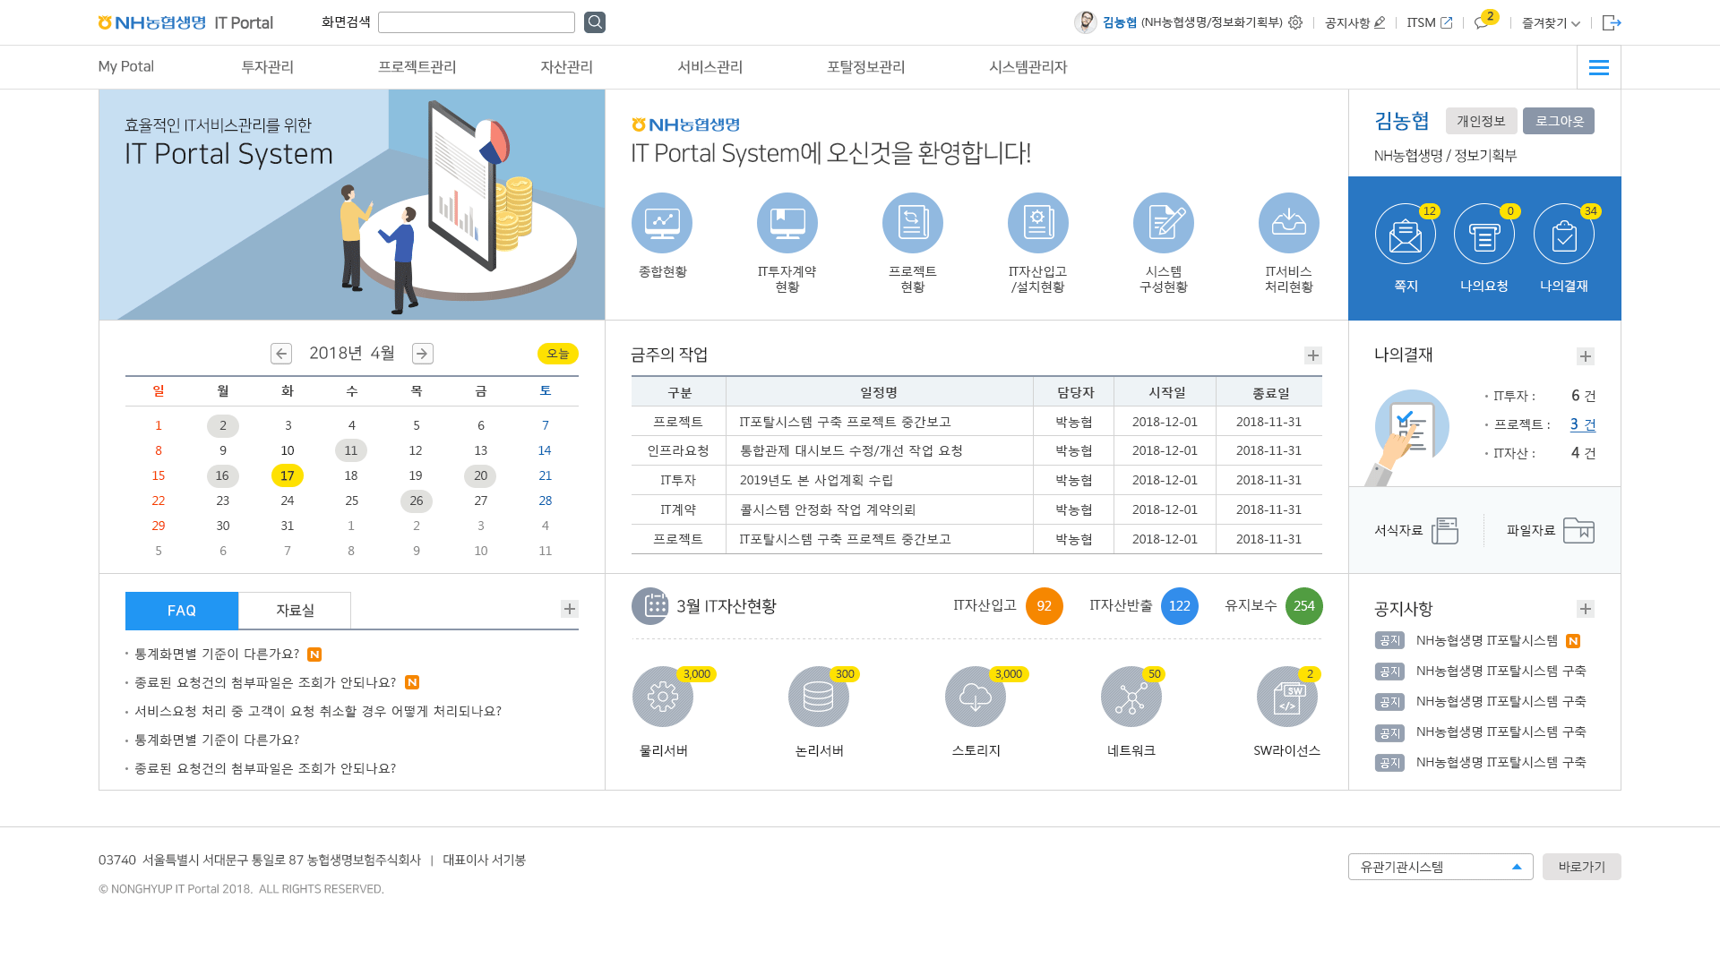Go to previous month arrow
1720x967 pixels.
click(x=281, y=354)
